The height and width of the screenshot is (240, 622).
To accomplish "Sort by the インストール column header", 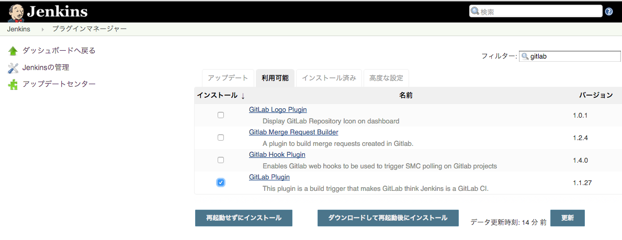I will tap(221, 95).
